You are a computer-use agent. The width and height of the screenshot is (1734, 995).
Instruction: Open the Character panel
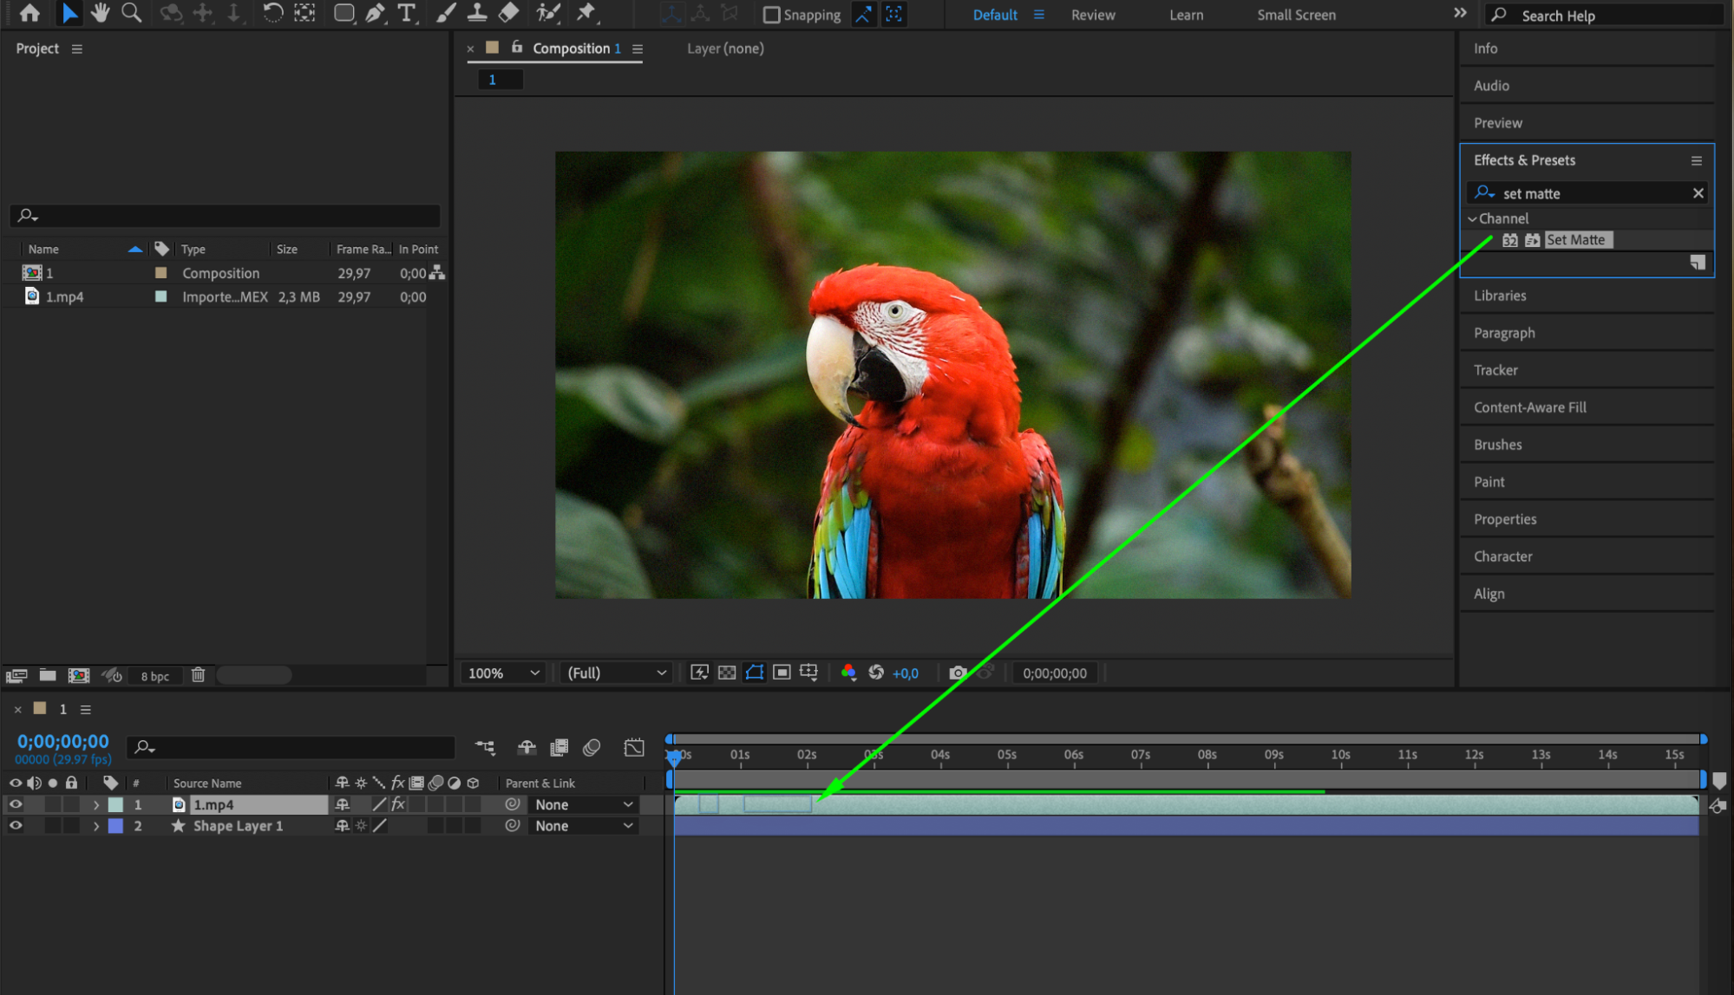pos(1502,556)
